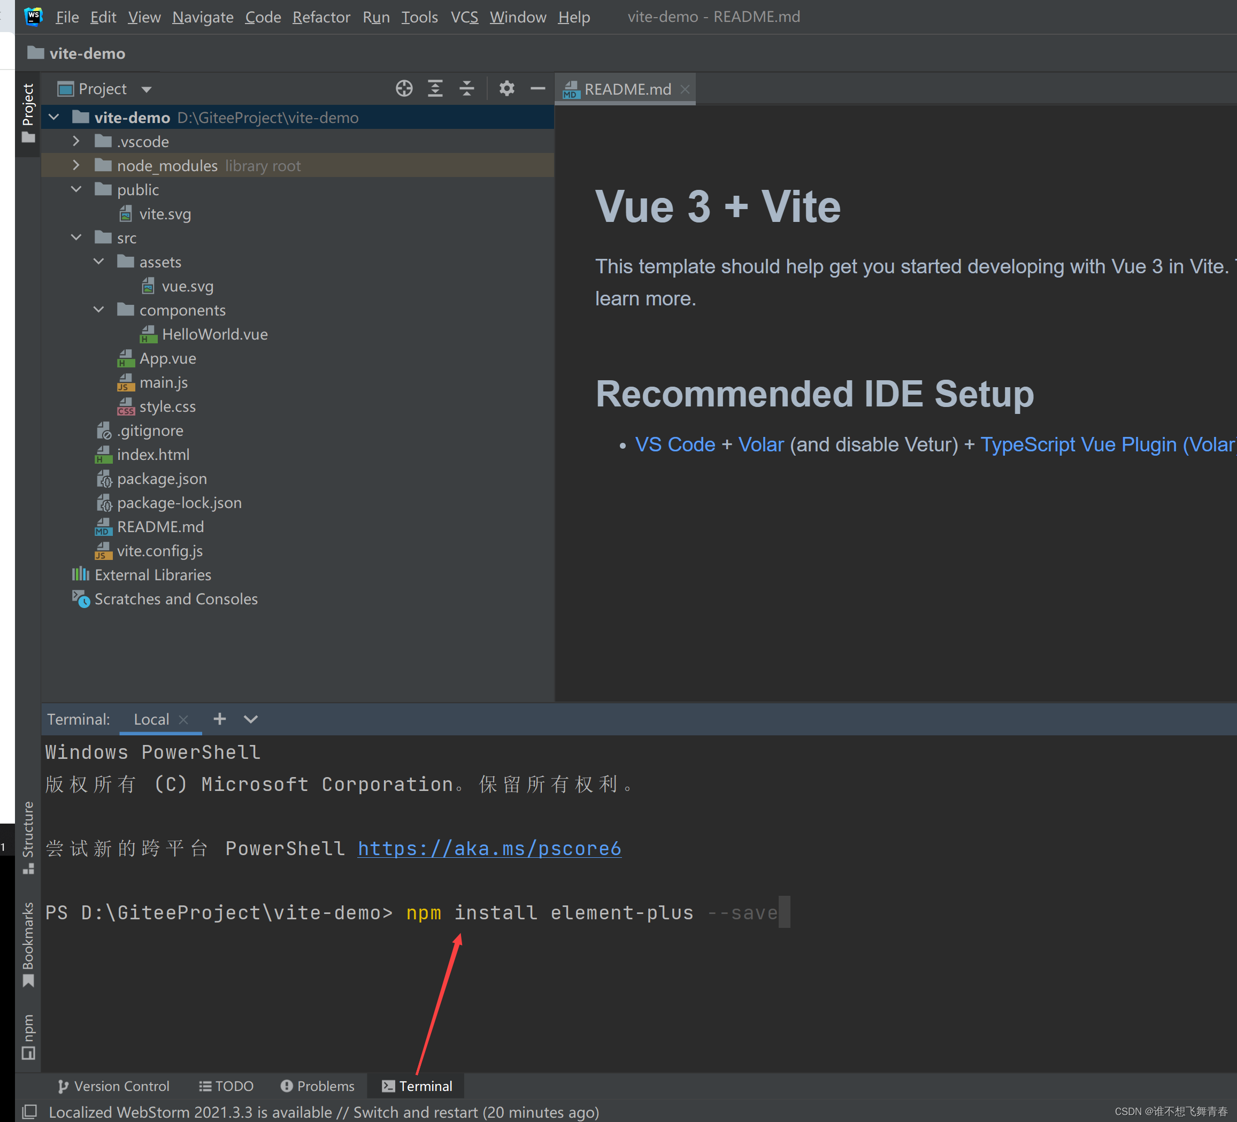Click the locate/select opened file icon
The height and width of the screenshot is (1122, 1237).
click(404, 88)
